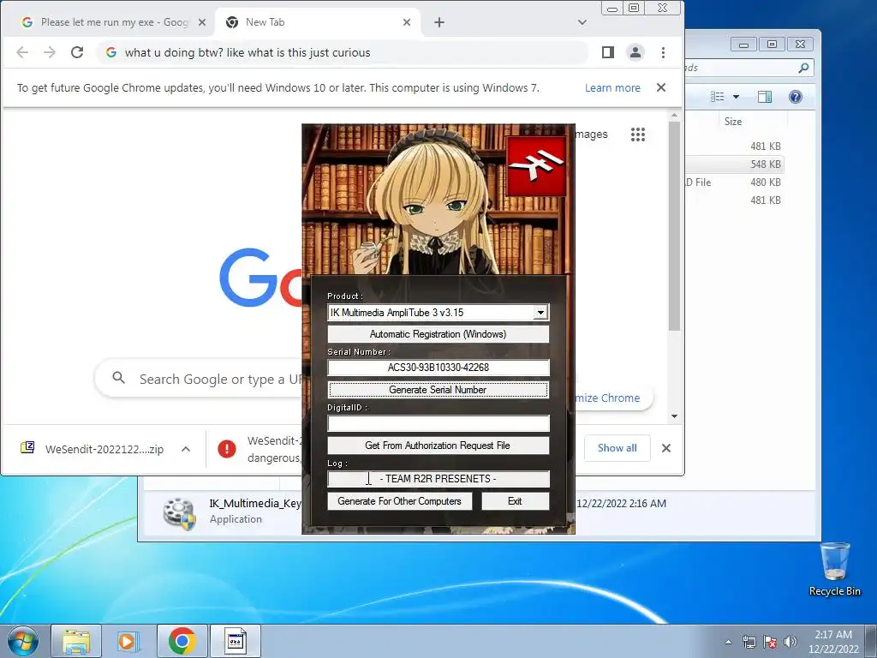The height and width of the screenshot is (658, 877).
Task: Click the red IK Multimedia logo icon
Action: tap(536, 166)
